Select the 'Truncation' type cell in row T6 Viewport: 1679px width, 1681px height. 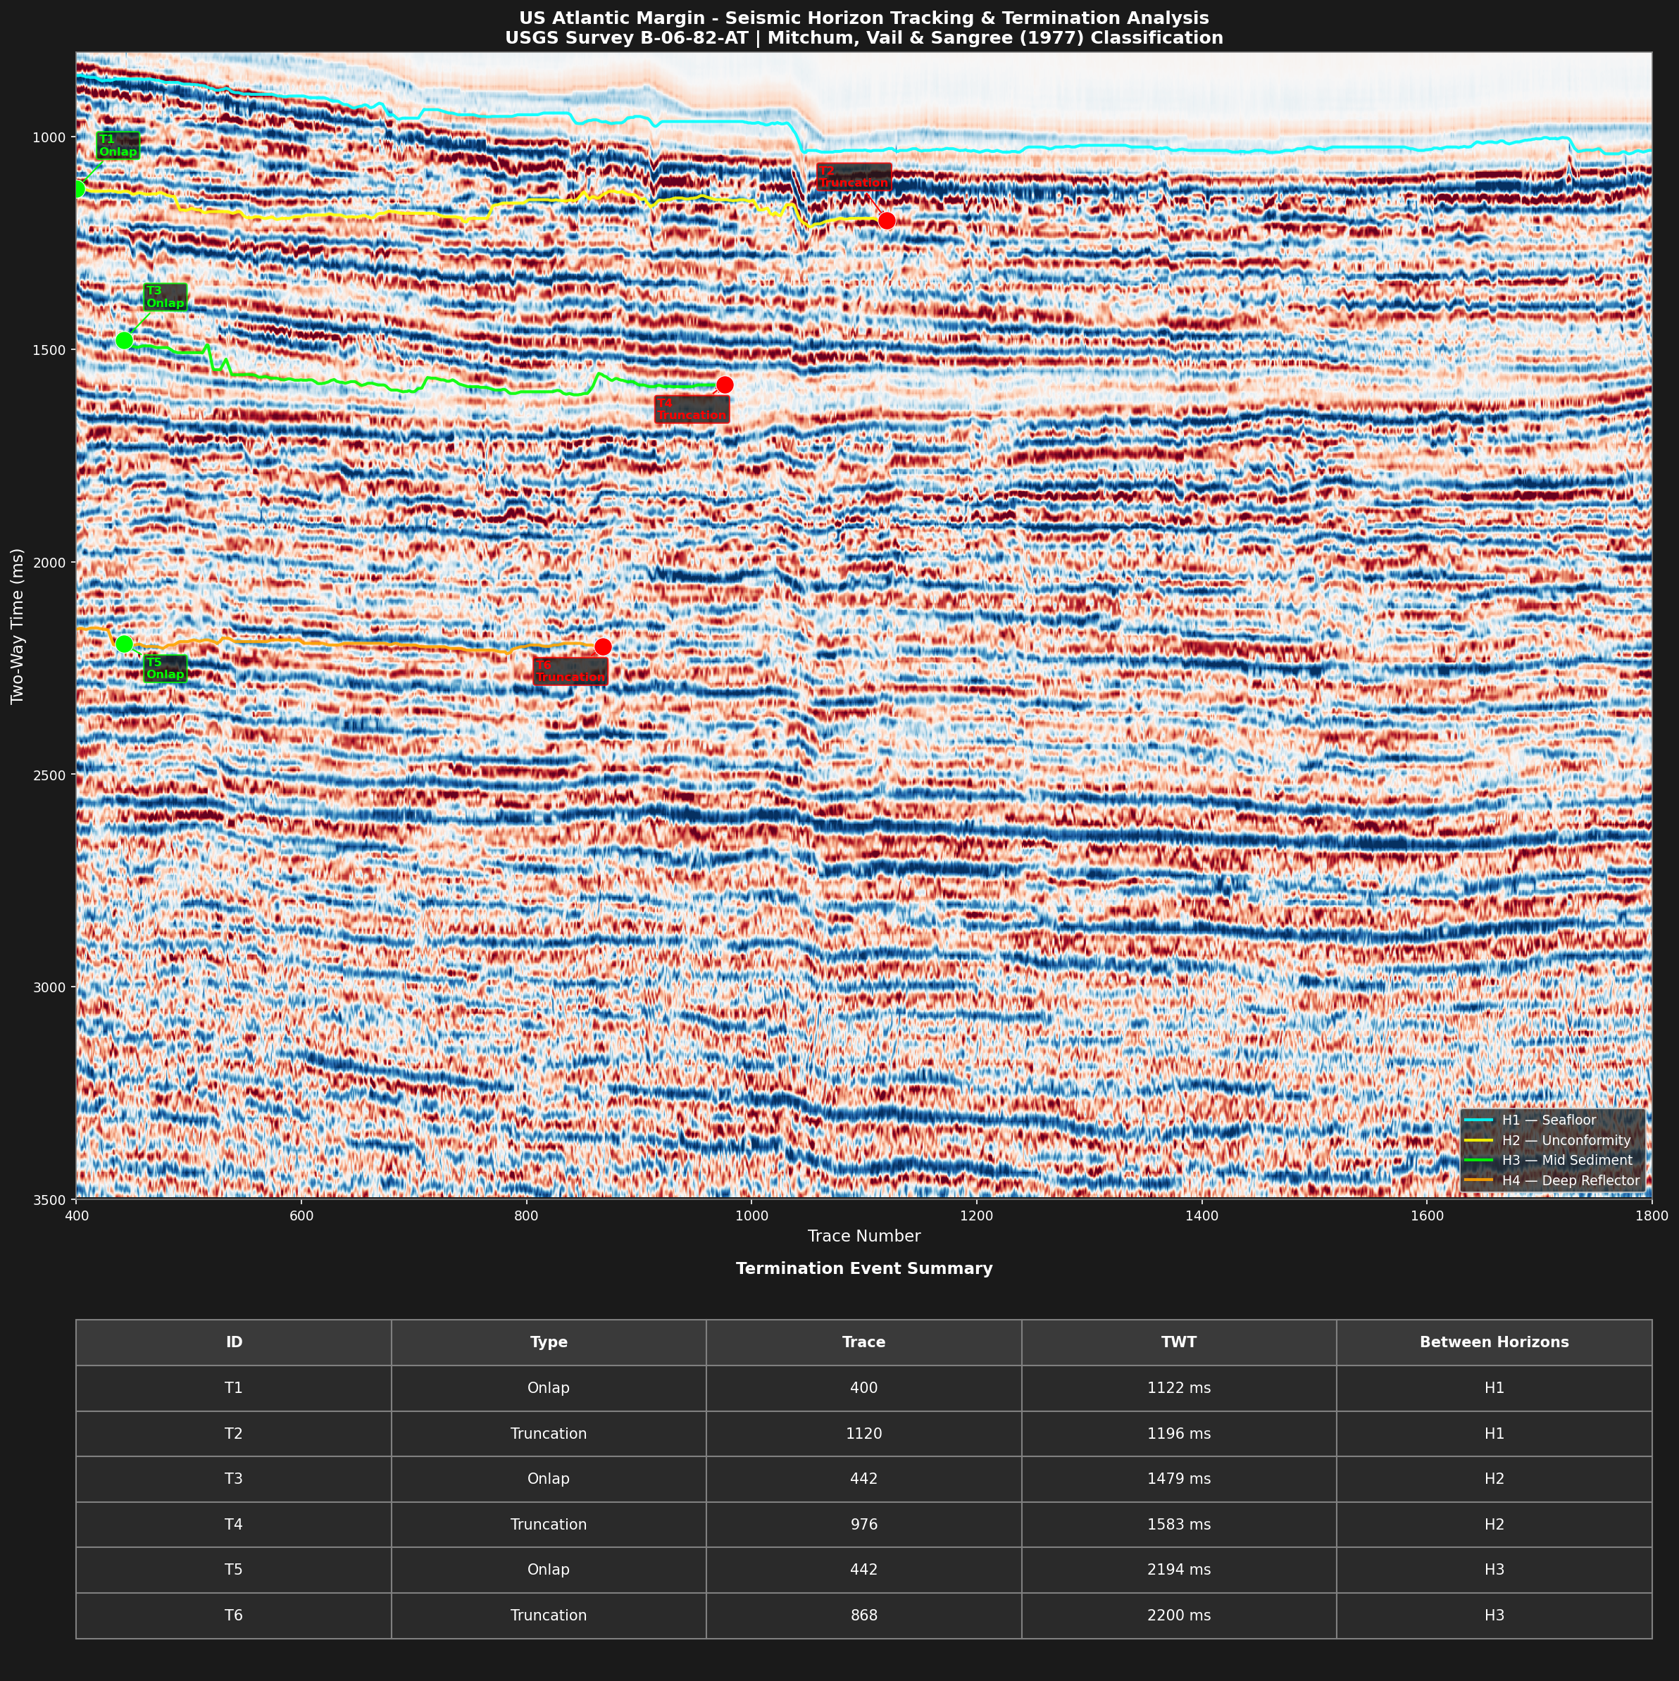[549, 1616]
